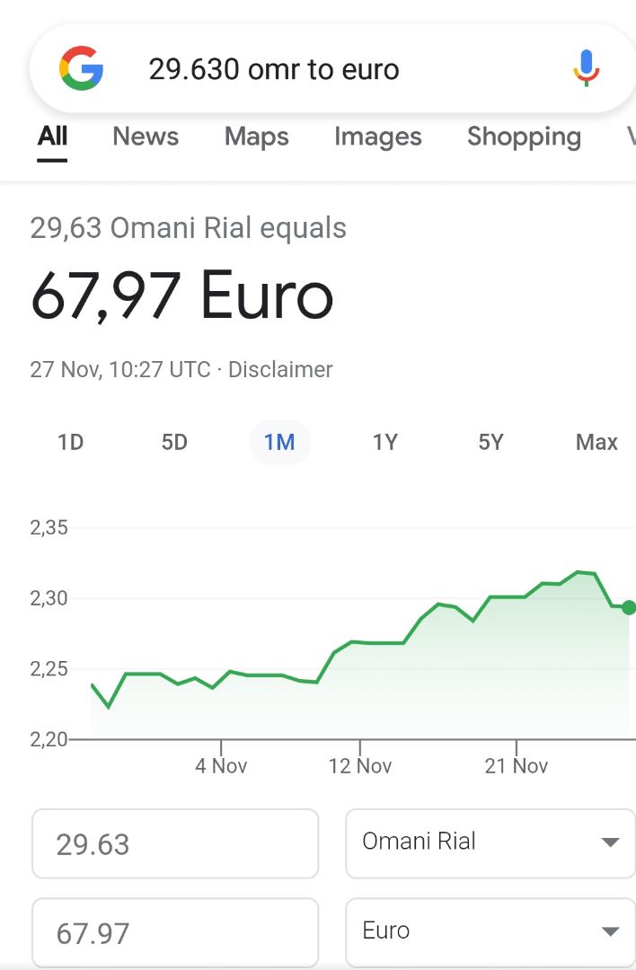Select the 1D chart range
The width and height of the screenshot is (636, 970).
(71, 442)
